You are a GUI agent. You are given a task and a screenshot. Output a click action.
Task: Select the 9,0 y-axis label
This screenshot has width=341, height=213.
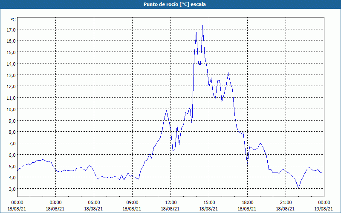click(12, 121)
